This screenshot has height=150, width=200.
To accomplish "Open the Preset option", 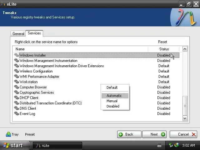I will pos(30,134).
